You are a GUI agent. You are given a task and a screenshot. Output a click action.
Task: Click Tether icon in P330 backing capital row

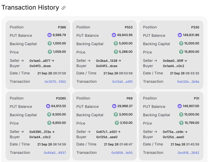(181, 44)
